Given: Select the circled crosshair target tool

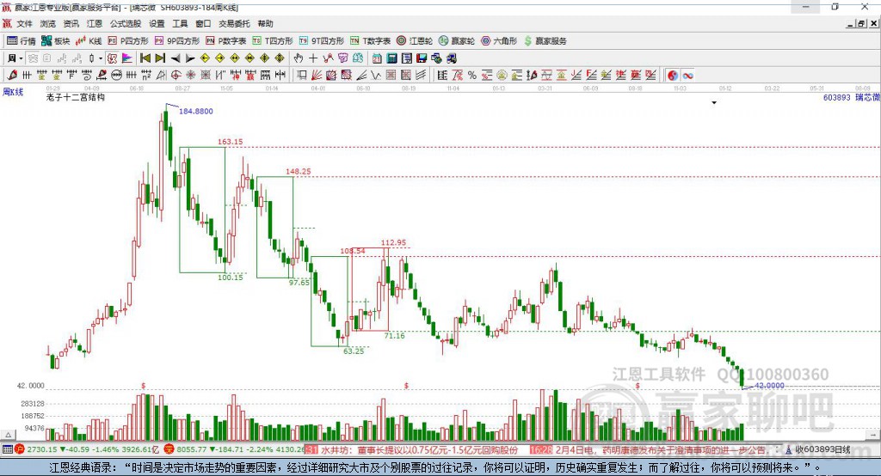Looking at the screenshot, I should (176, 76).
